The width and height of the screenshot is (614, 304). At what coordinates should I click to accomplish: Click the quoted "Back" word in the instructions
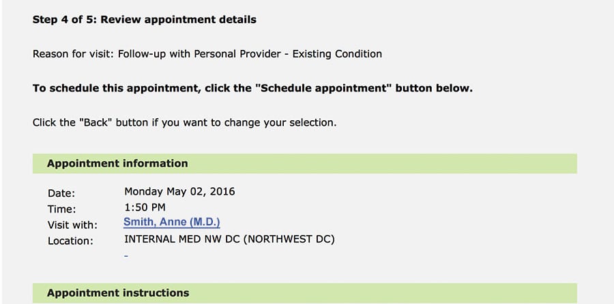click(x=96, y=123)
